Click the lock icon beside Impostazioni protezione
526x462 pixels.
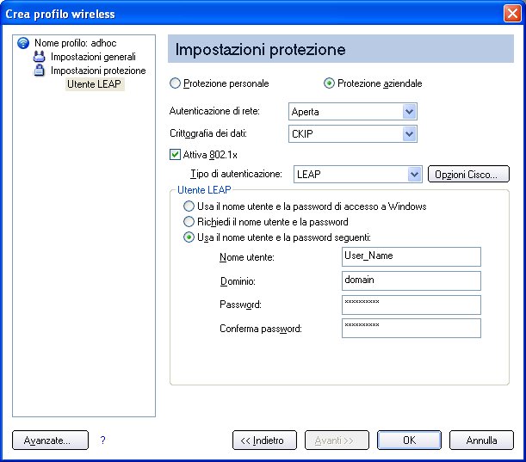[x=40, y=71]
